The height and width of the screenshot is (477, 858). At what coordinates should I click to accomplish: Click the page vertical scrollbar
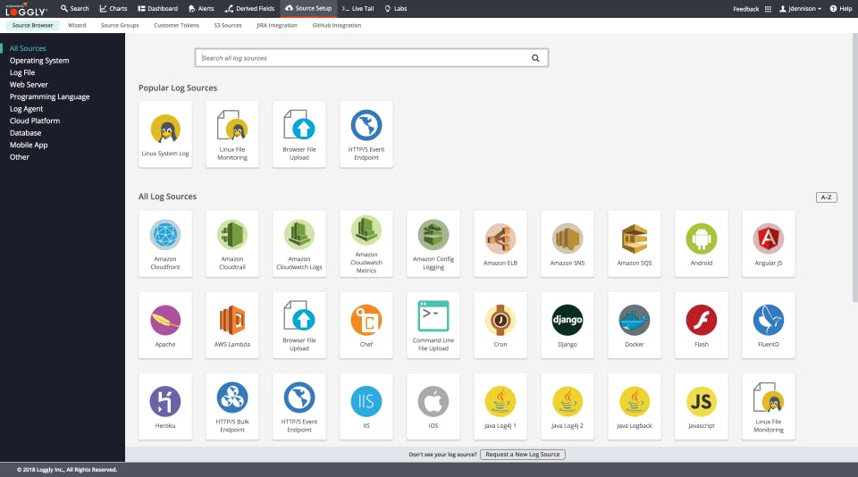[854, 167]
